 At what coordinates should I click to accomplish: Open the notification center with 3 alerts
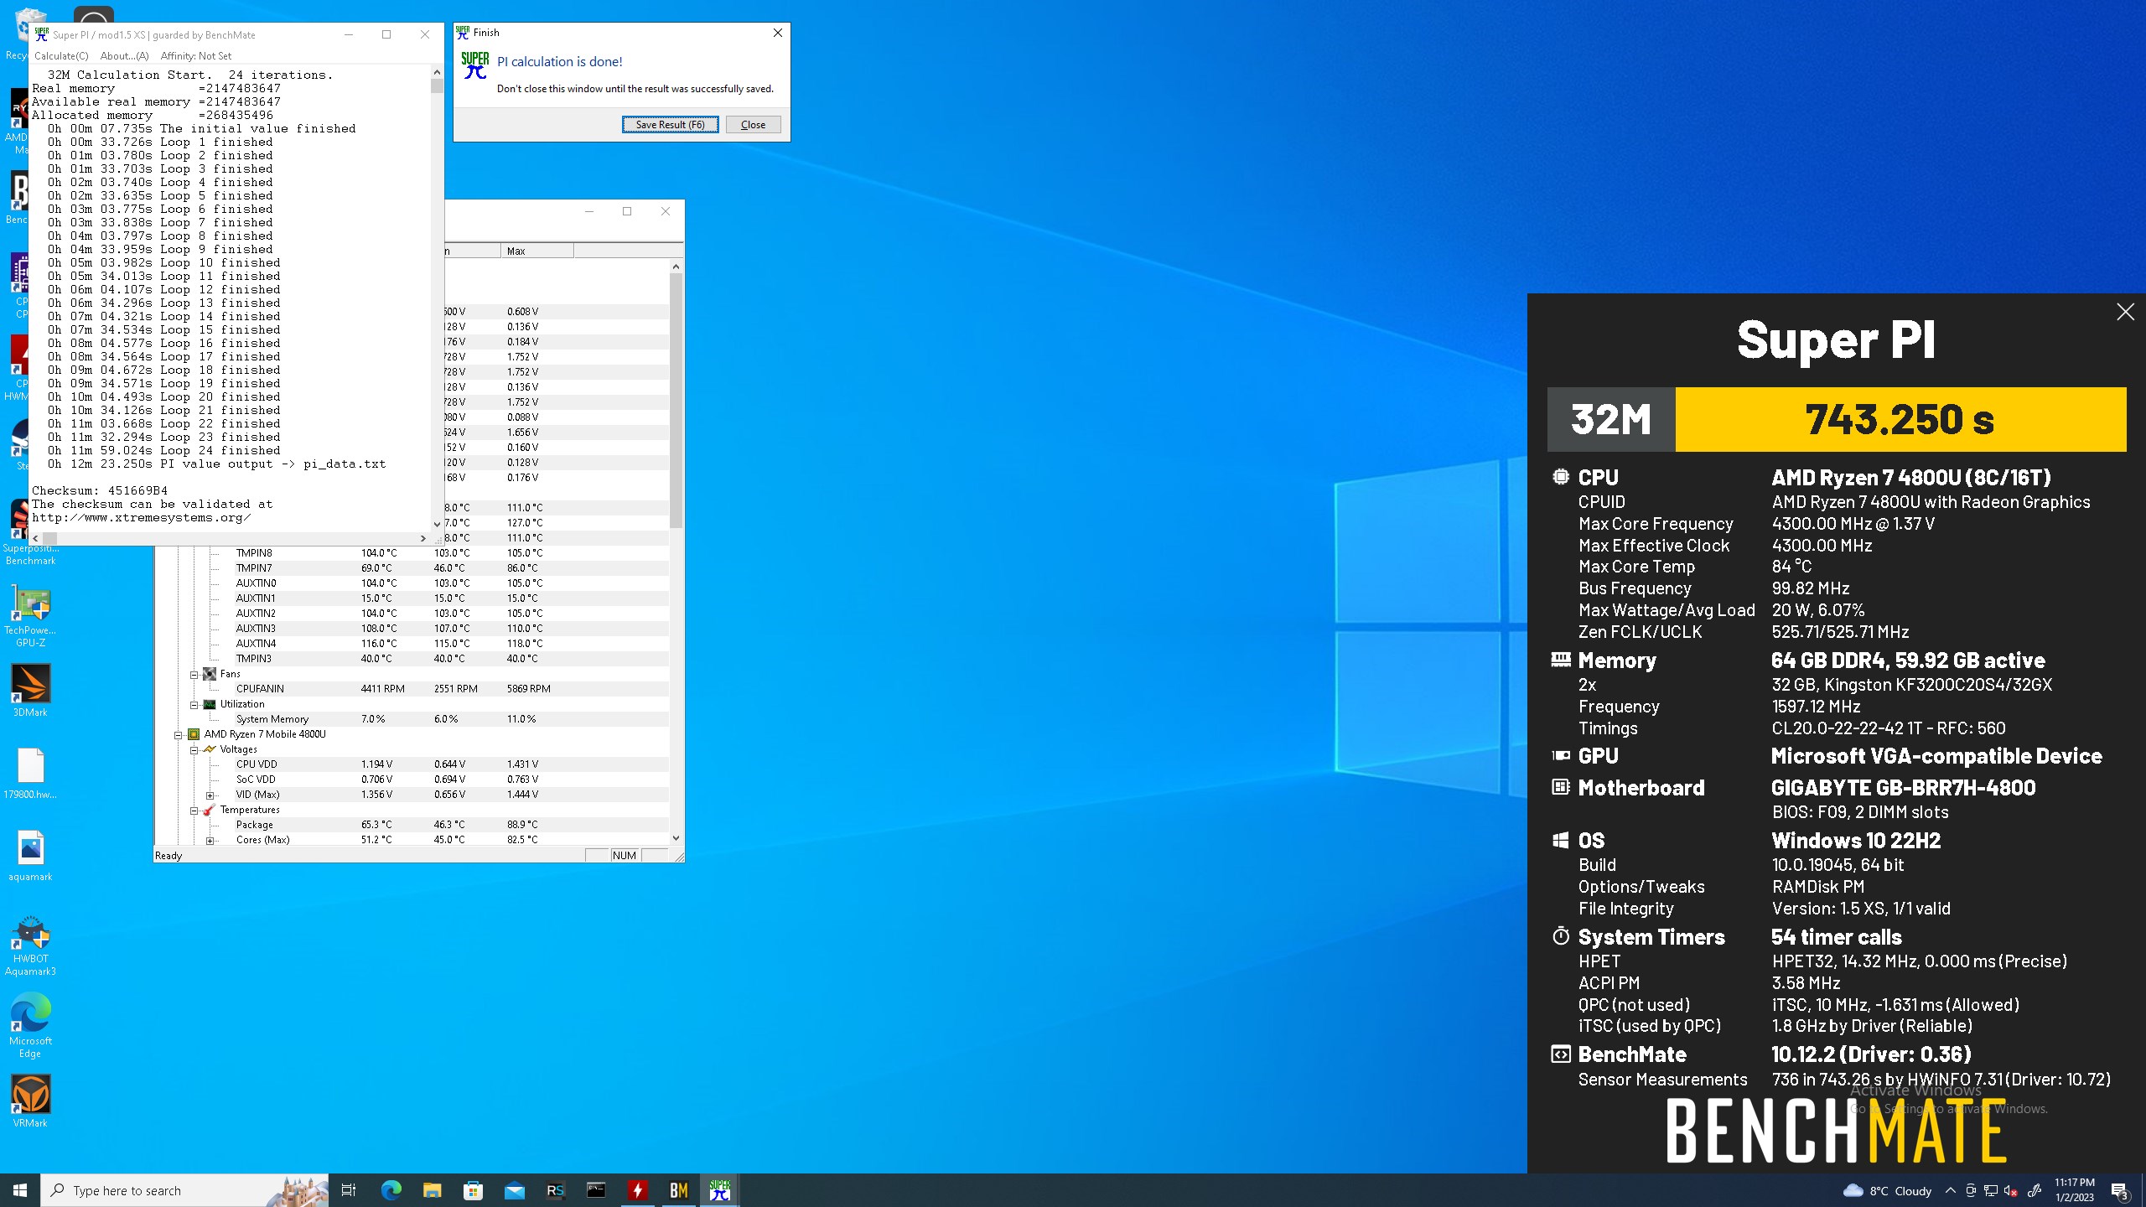click(x=2120, y=1191)
